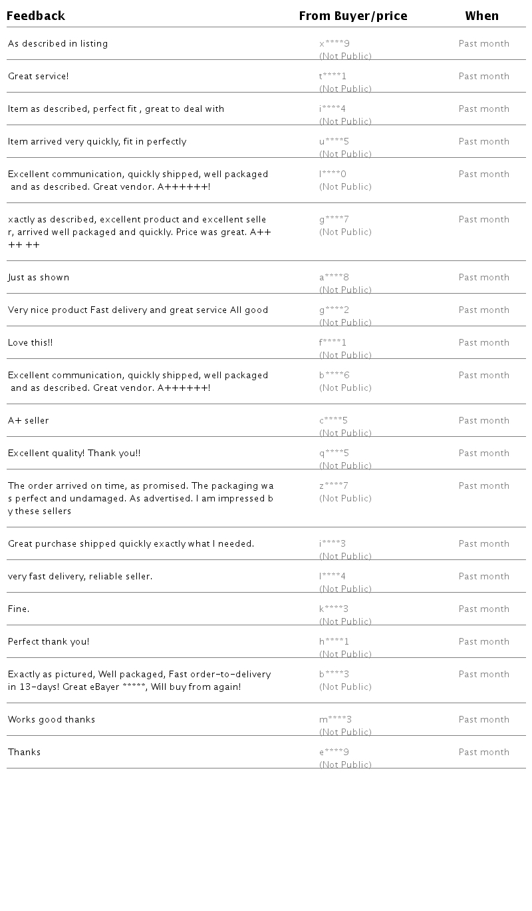Select the "A+ seller" feedback entry

[29, 421]
